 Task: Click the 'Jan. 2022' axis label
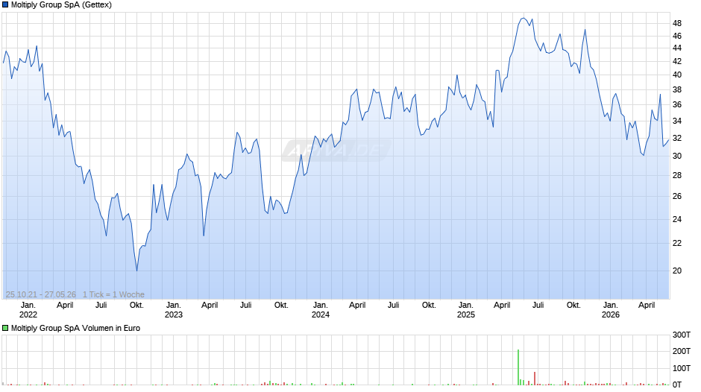28,310
